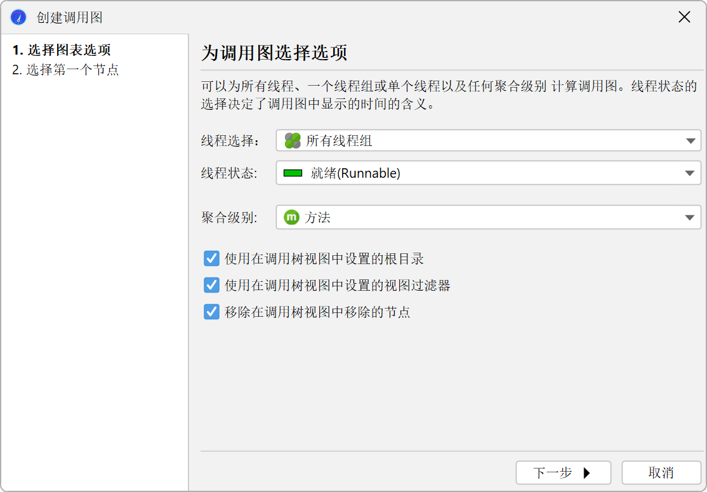Expand the 线程状态 dropdown arrow
This screenshot has height=492, width=707.
click(x=691, y=173)
